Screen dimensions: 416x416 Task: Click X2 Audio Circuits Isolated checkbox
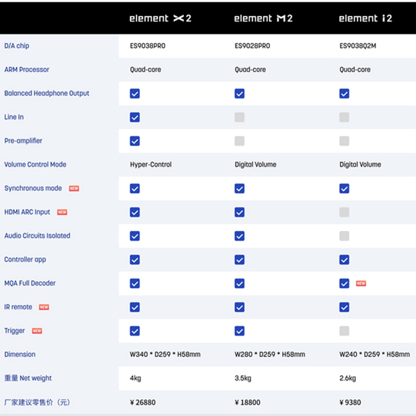click(135, 236)
